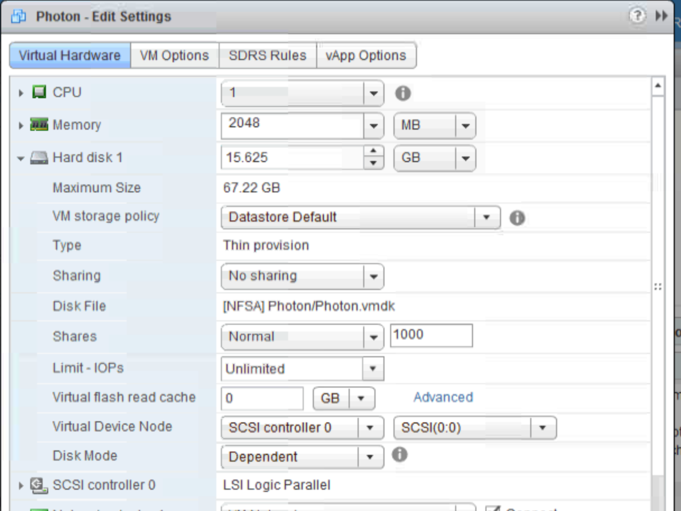Image resolution: width=681 pixels, height=511 pixels.
Task: Expand the Memory settings row
Action: tap(21, 126)
